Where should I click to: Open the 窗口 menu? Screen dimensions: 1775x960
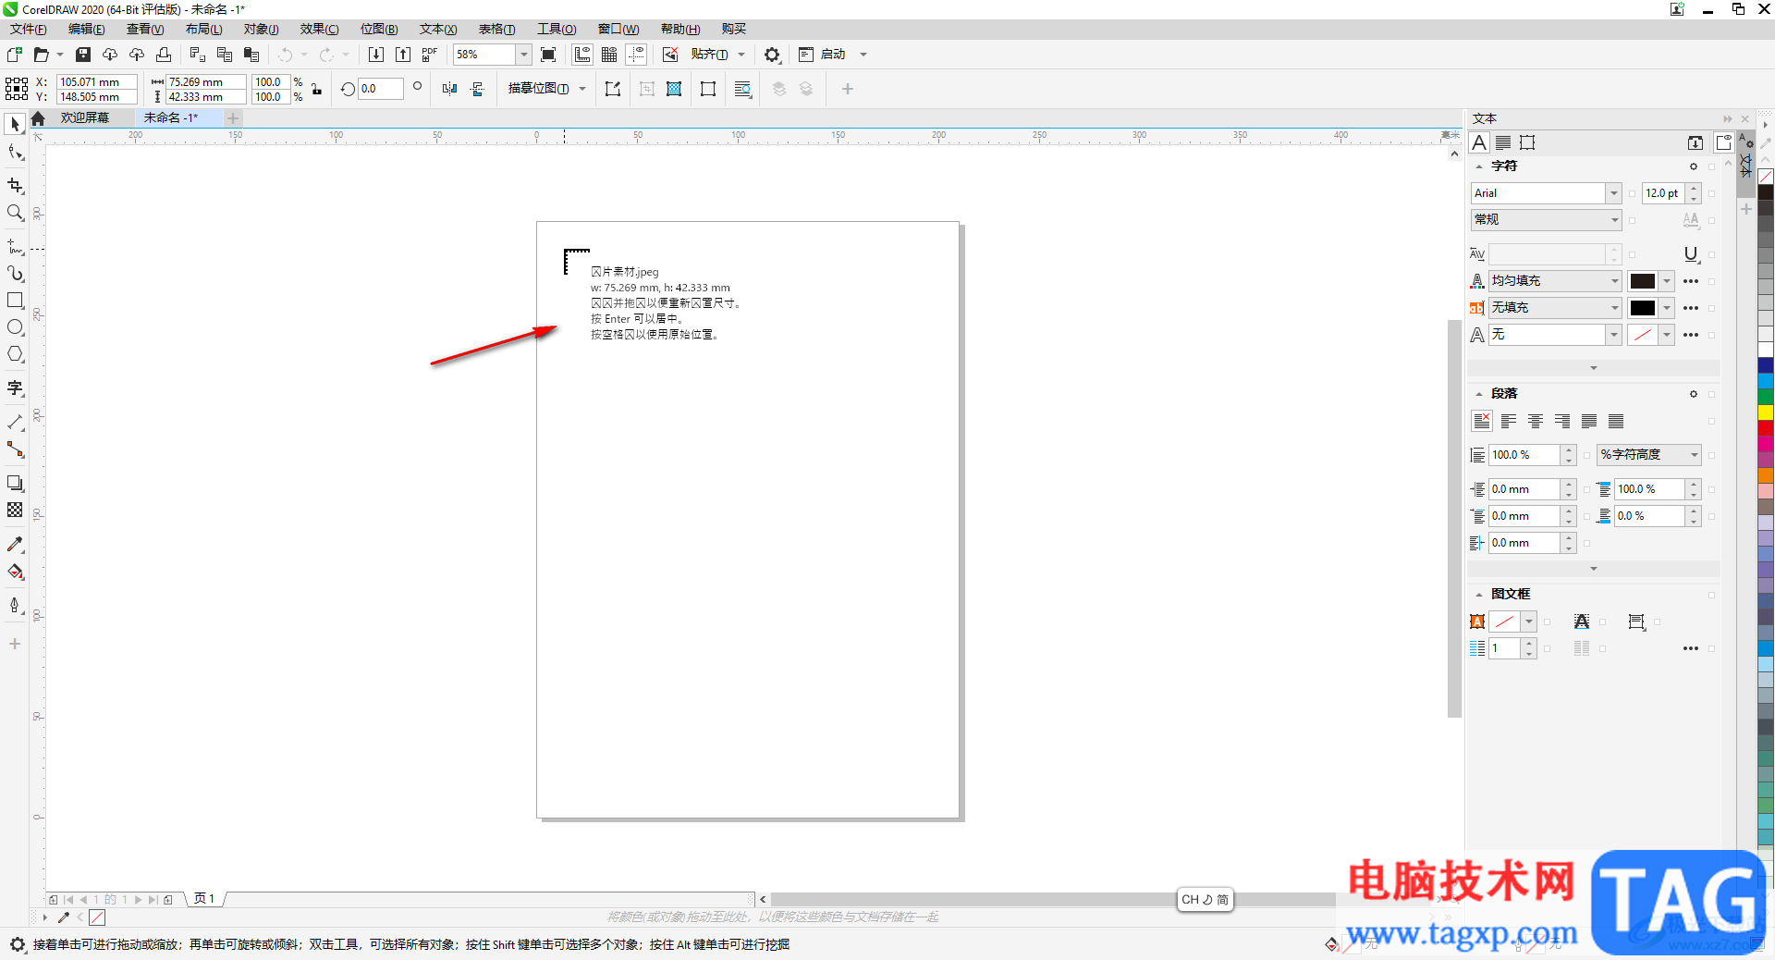[x=618, y=30]
